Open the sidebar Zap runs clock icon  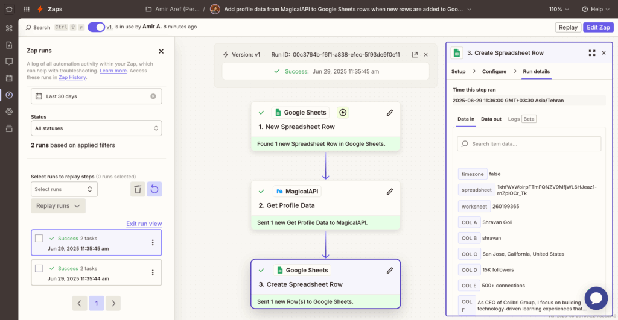pyautogui.click(x=9, y=95)
